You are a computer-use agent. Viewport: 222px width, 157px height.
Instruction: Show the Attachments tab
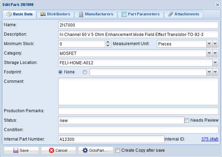point(184,14)
